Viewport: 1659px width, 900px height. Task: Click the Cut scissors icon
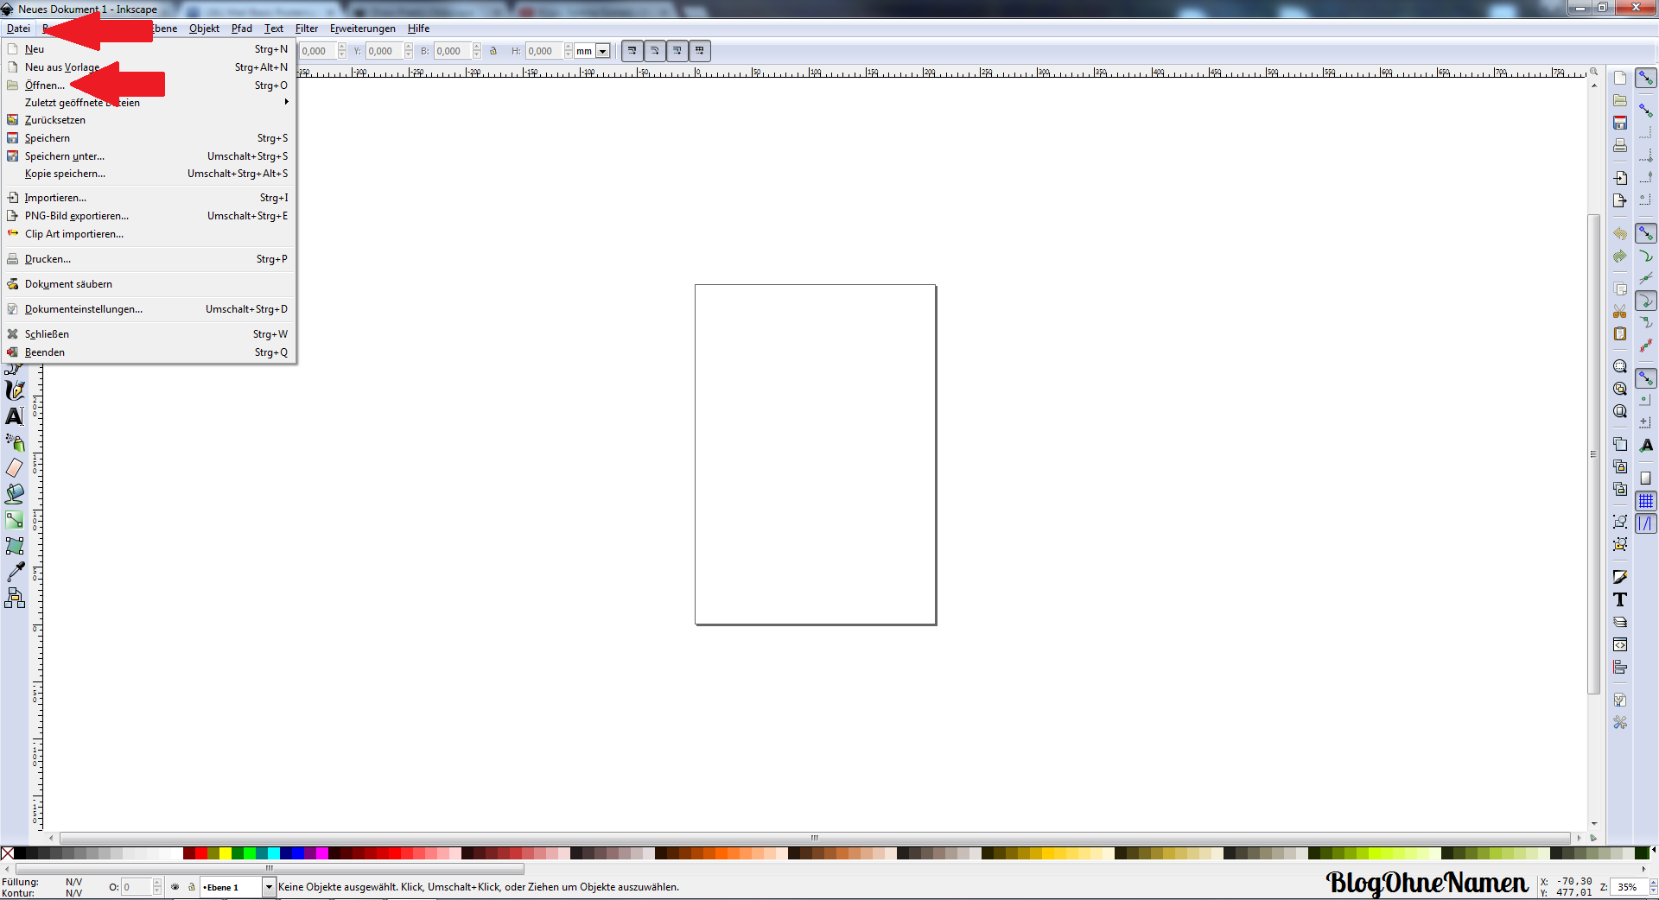coord(1620,311)
